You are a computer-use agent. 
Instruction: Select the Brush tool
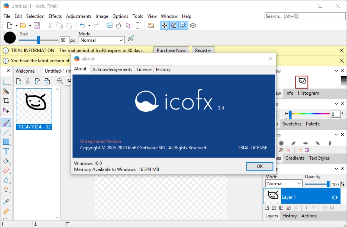(x=6, y=123)
